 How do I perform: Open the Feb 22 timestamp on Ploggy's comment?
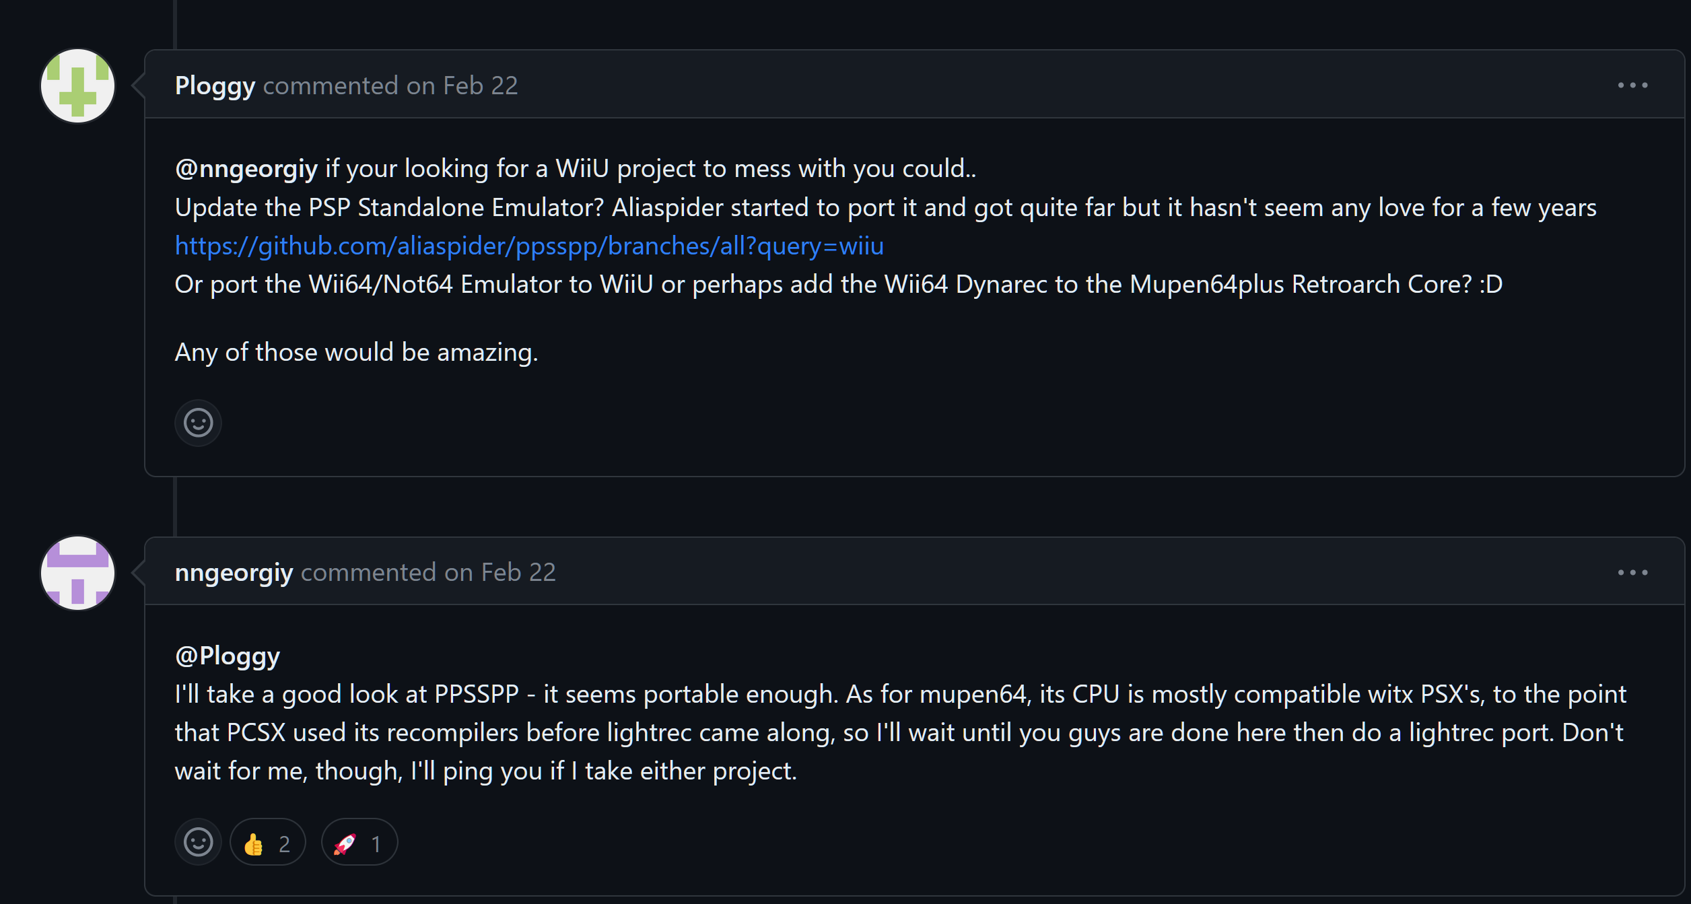click(481, 85)
